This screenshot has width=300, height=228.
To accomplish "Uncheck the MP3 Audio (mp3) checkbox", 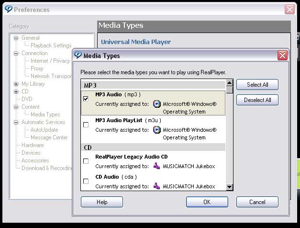I will (x=86, y=99).
